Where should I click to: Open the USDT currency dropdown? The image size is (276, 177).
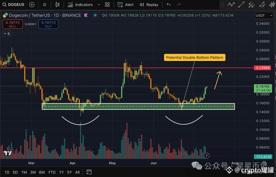click(x=264, y=15)
